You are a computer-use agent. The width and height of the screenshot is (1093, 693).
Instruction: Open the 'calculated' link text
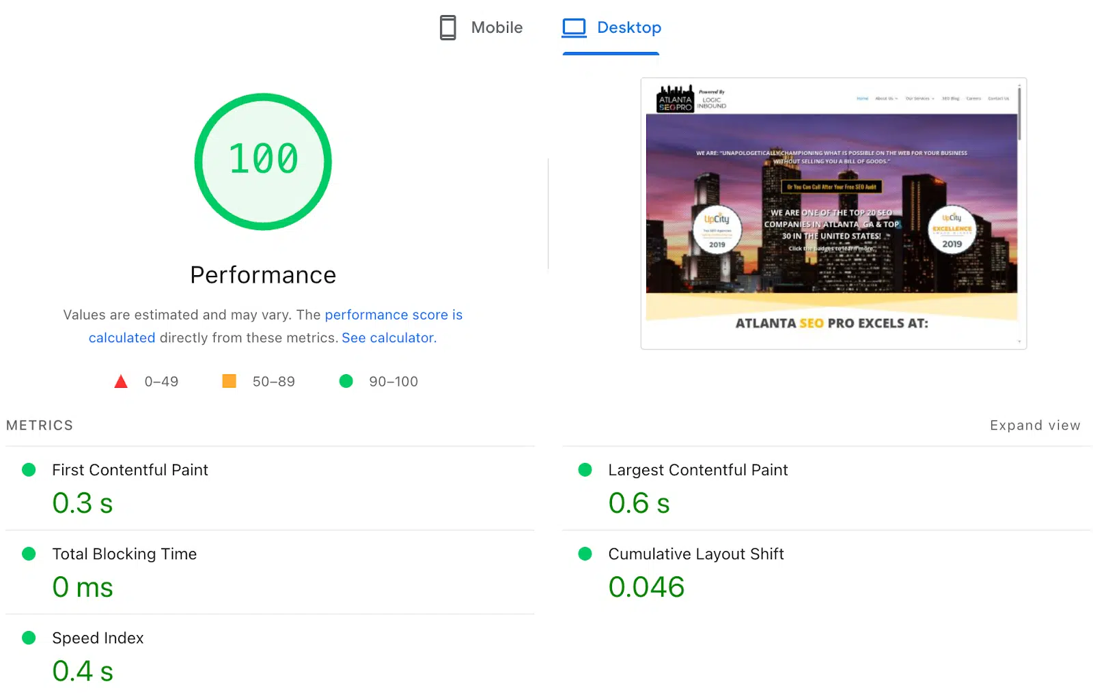click(122, 338)
